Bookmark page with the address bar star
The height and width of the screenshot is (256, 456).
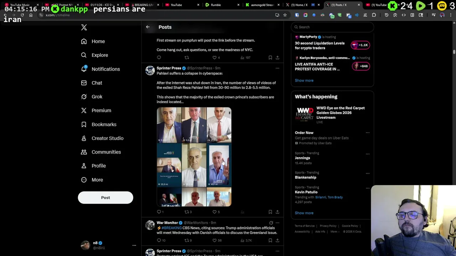pos(285,15)
